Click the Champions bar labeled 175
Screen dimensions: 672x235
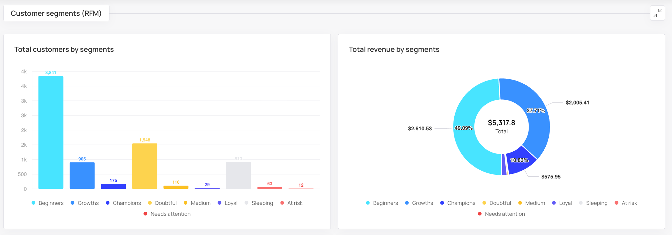113,186
